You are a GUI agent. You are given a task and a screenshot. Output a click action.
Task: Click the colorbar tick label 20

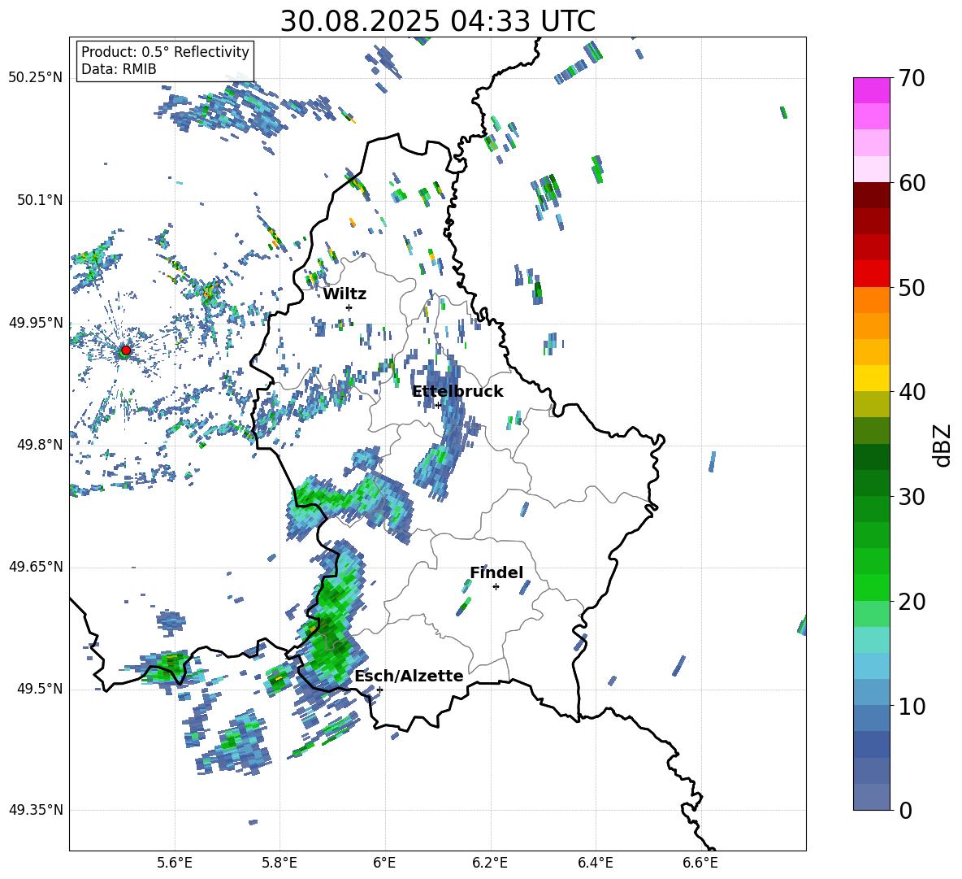click(912, 602)
